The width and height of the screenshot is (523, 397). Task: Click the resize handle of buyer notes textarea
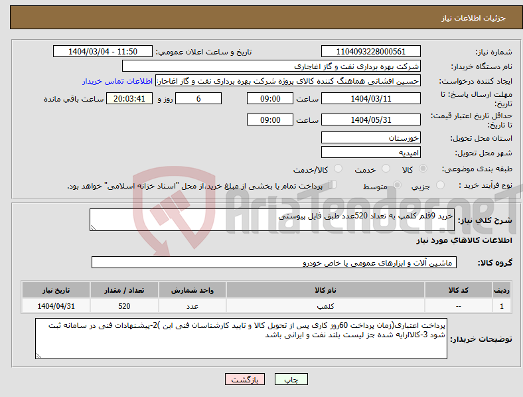(x=38, y=356)
